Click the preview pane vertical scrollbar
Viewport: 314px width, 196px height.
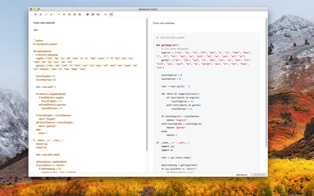[267, 83]
